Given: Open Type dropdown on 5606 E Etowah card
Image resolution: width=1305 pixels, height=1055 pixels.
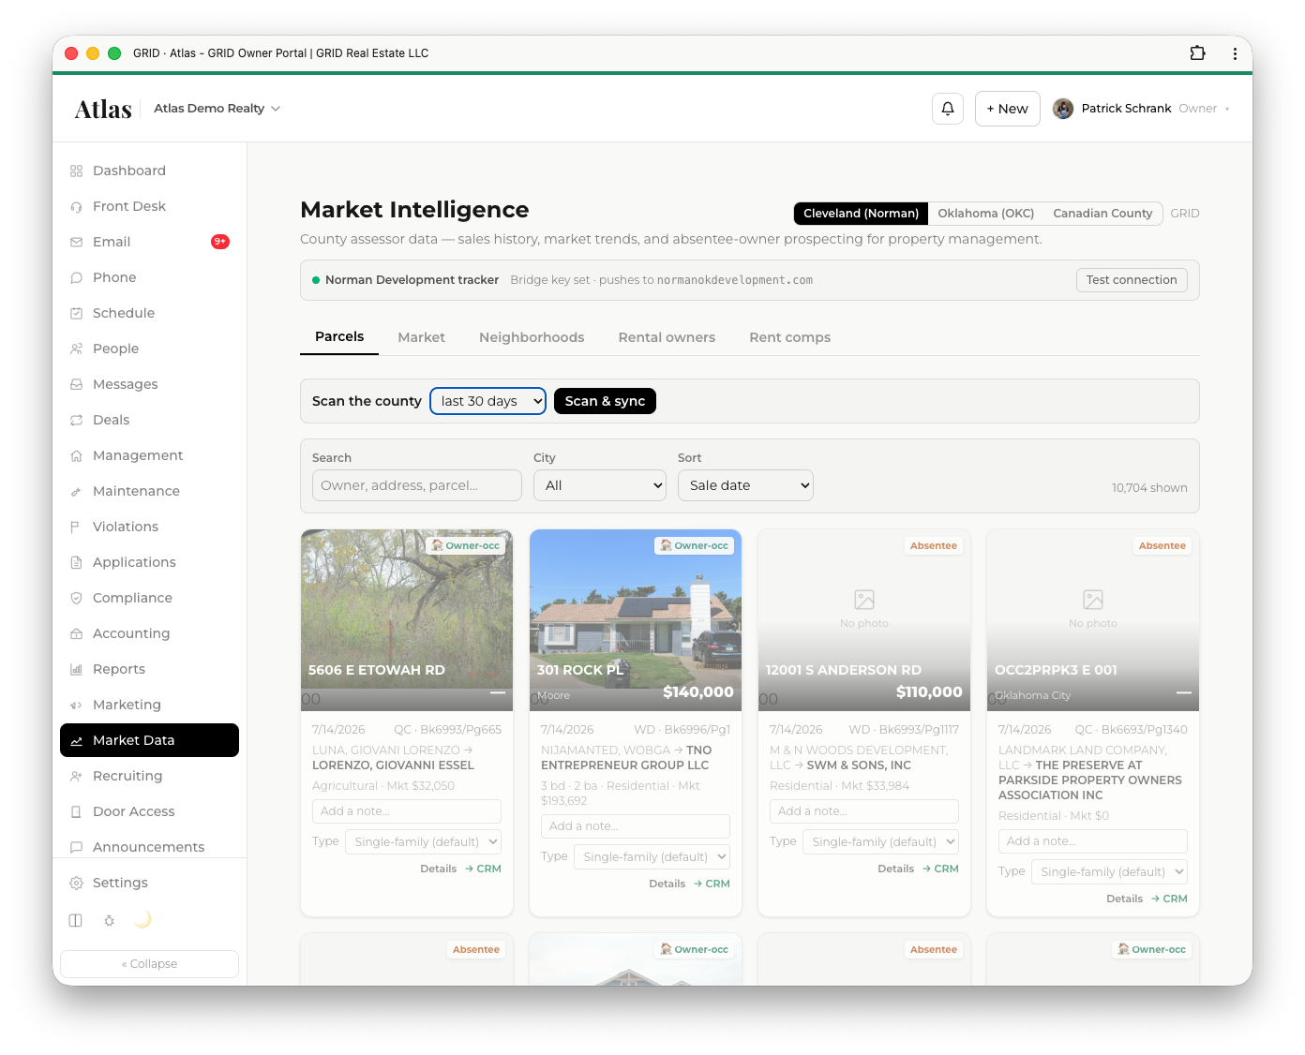Looking at the screenshot, I should 423,841.
